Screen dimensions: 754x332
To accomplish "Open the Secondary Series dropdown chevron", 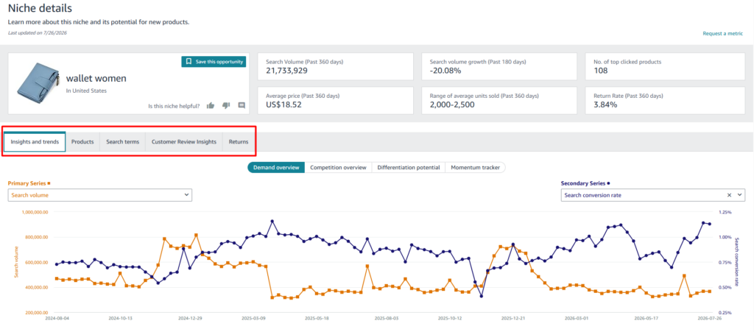I will coord(739,195).
